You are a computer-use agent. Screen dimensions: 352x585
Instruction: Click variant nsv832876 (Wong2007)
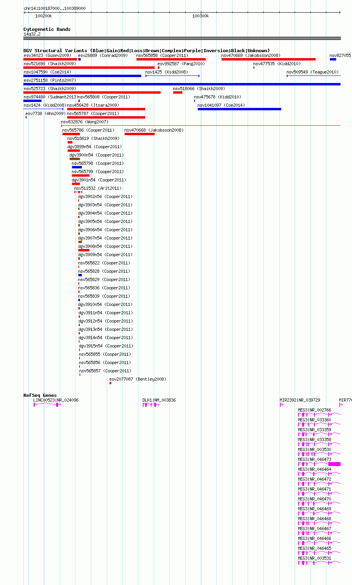[x=84, y=122]
